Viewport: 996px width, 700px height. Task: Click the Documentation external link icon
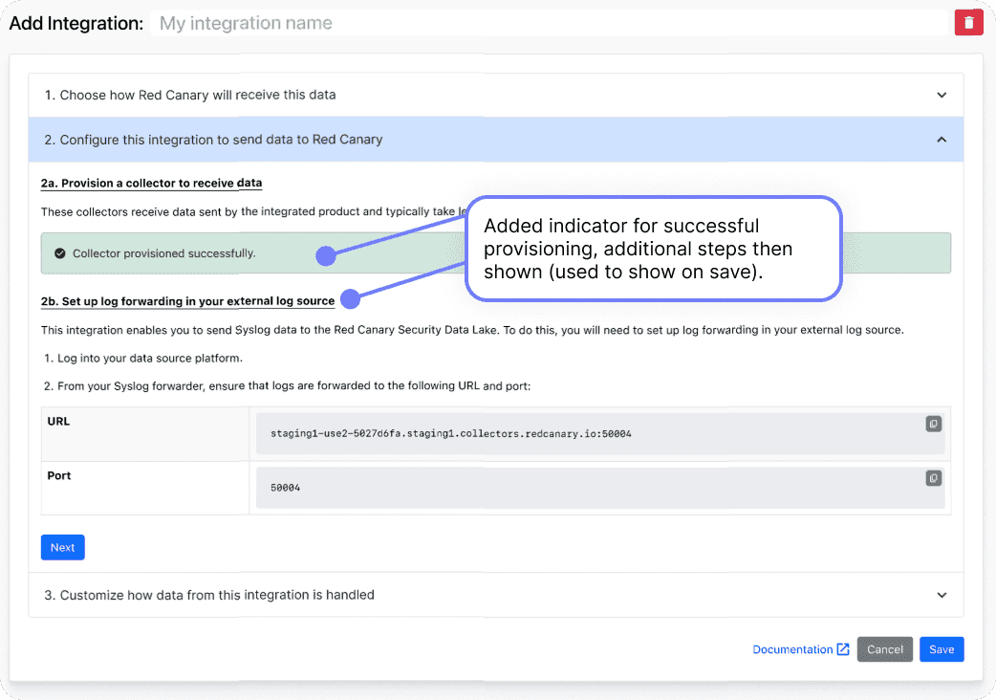click(x=843, y=649)
